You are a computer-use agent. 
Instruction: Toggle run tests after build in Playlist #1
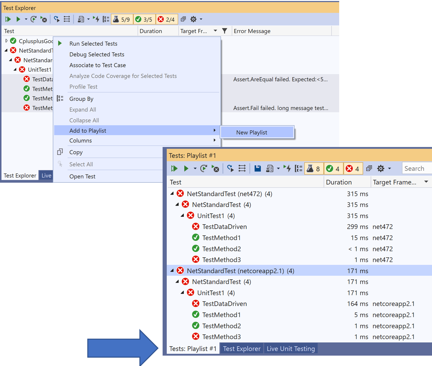click(x=287, y=168)
